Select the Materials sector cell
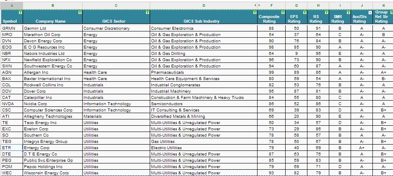Image resolution: width=393 pixels, height=176 pixels. tap(116, 116)
